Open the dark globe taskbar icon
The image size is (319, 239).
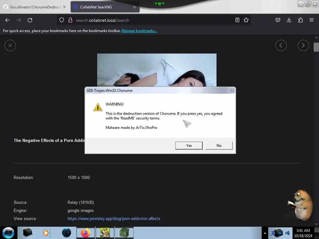[x=66, y=233]
